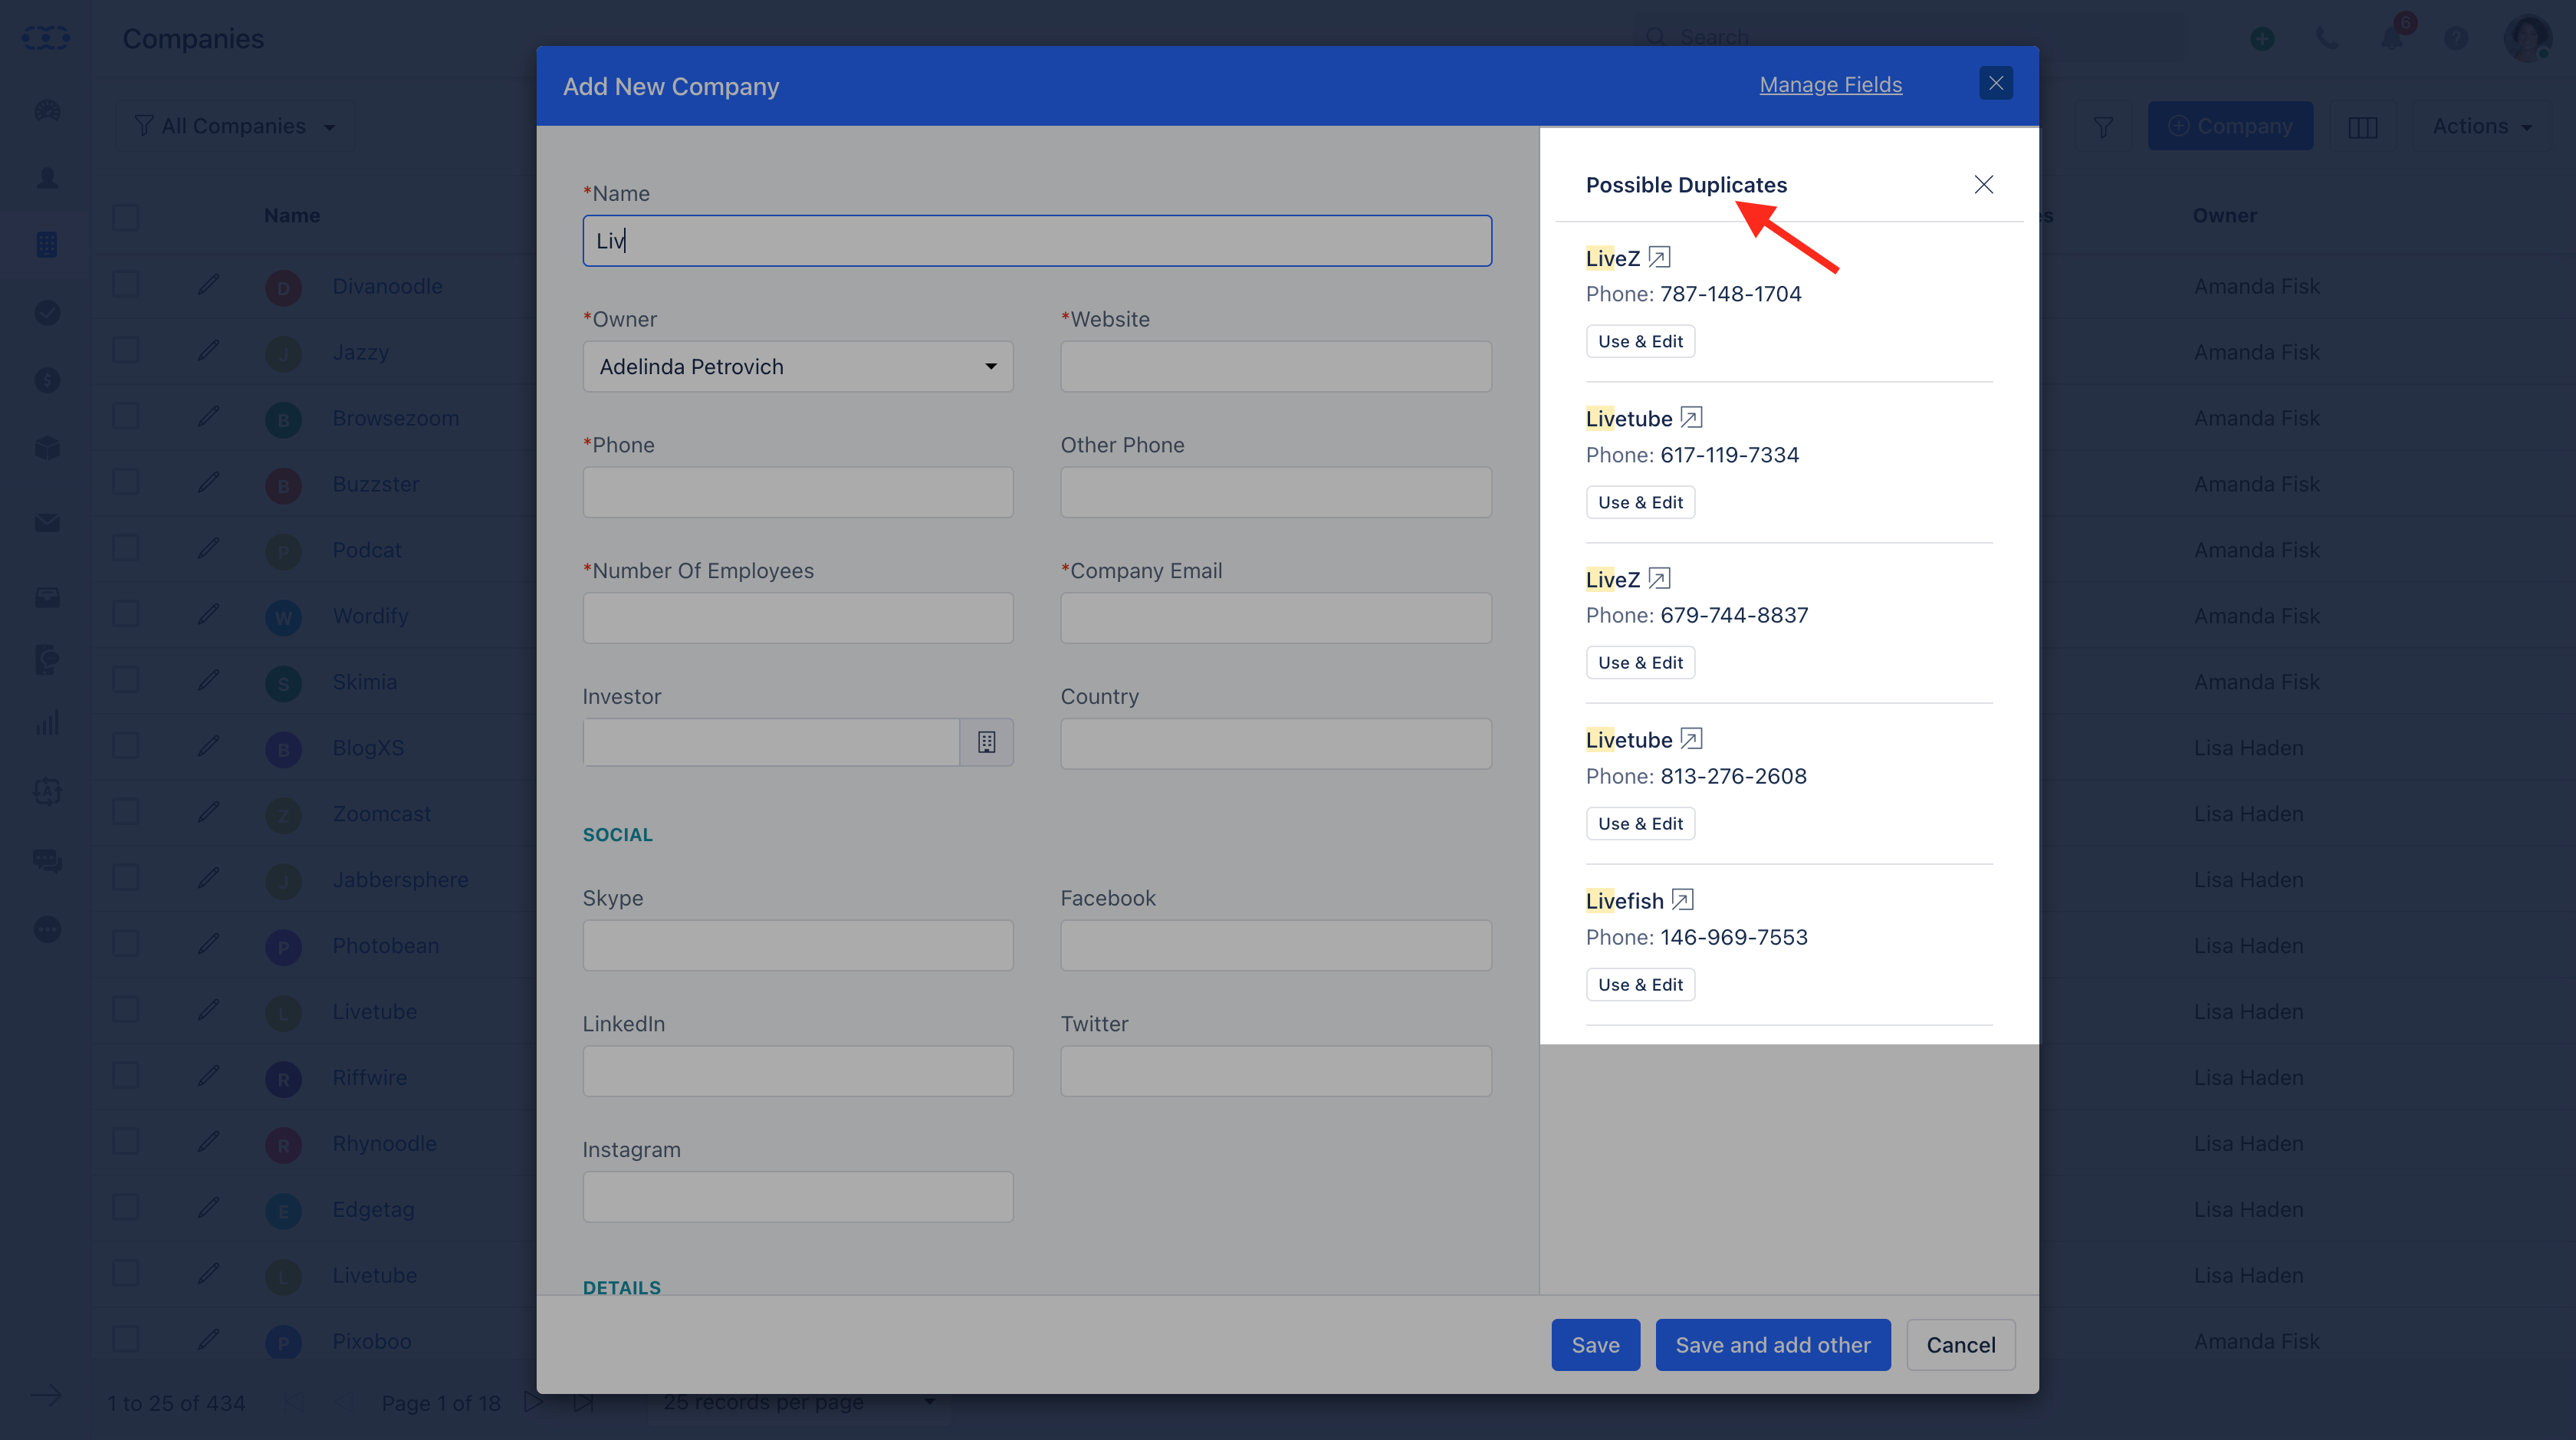Viewport: 2576px width, 1440px height.
Task: Check the Skimia row checkbox
Action: (126, 681)
